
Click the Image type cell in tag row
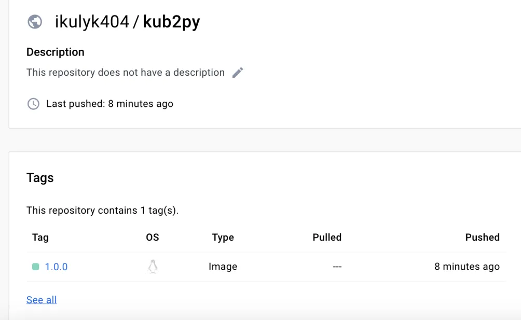pos(223,267)
